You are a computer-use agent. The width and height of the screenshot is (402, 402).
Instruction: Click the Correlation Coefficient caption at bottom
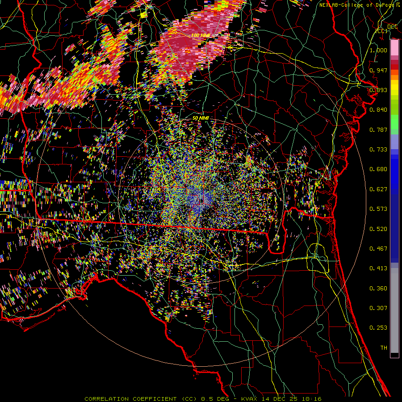coord(203,399)
